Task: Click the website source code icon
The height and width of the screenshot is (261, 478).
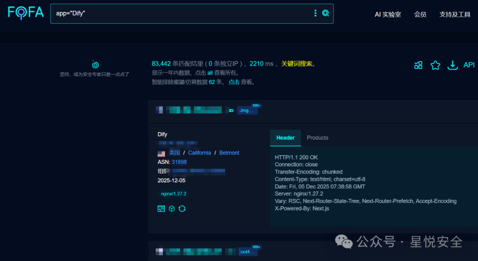Action: (x=161, y=209)
